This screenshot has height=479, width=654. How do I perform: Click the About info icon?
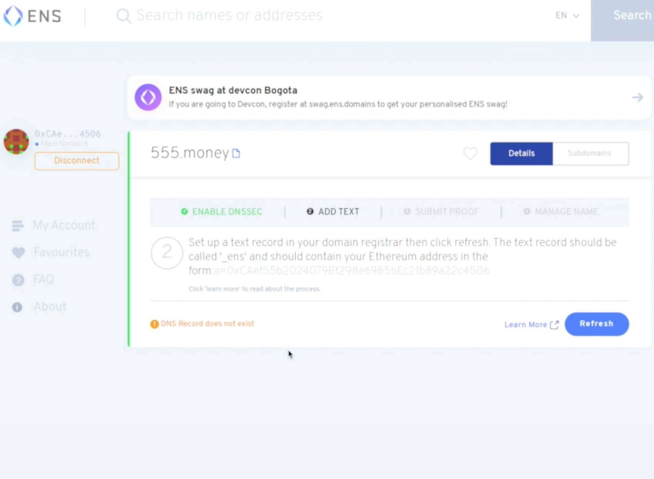point(17,307)
